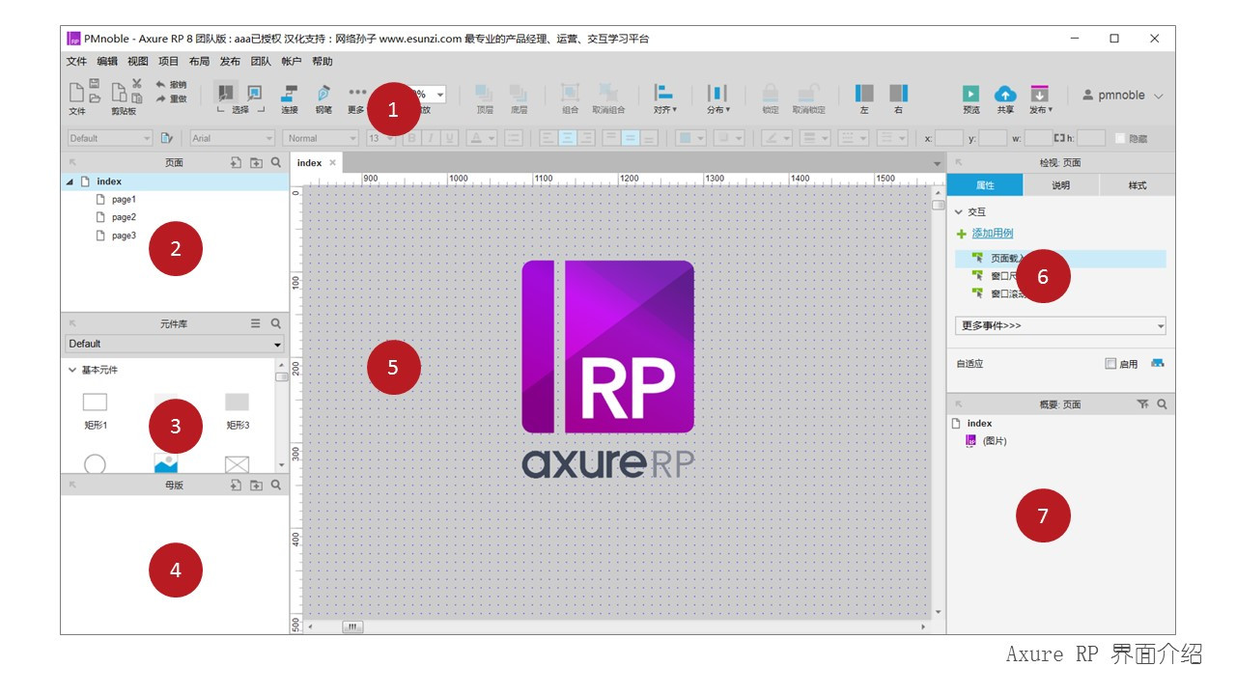This screenshot has width=1236, height=695.
Task: Open the More Events (更多事件) dropdown
Action: [1059, 326]
